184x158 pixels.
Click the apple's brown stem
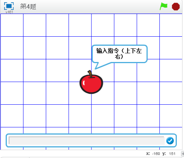tap(90, 74)
